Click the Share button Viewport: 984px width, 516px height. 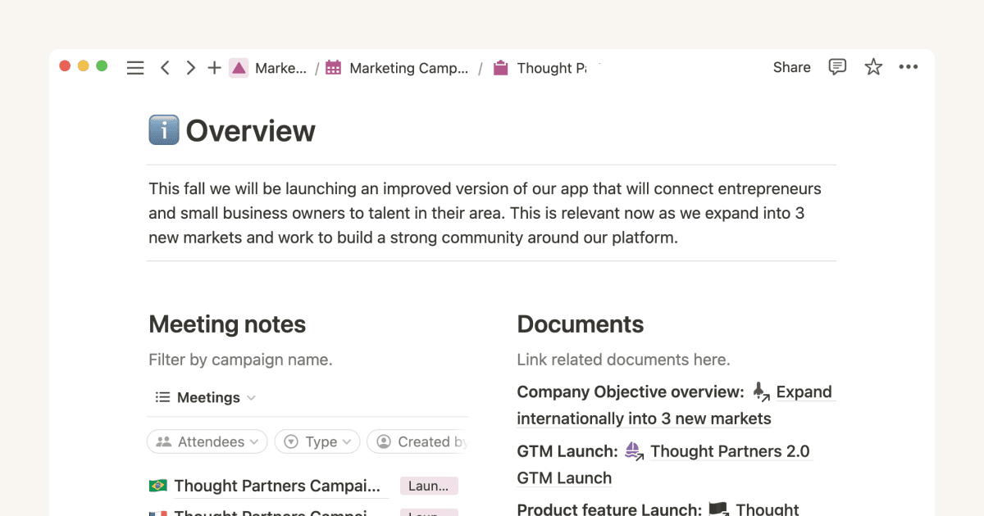click(x=790, y=67)
